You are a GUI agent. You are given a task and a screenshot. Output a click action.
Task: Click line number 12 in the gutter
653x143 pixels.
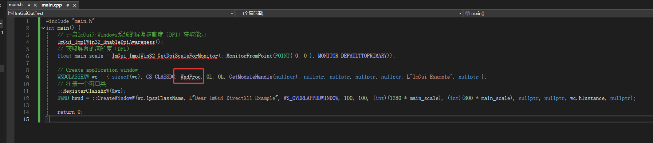click(x=26, y=98)
